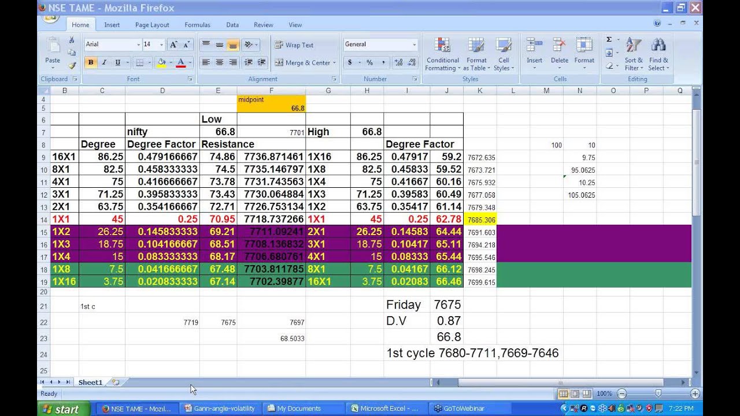Click yellow Fill Color bucket
The height and width of the screenshot is (416, 740).
pyautogui.click(x=161, y=62)
